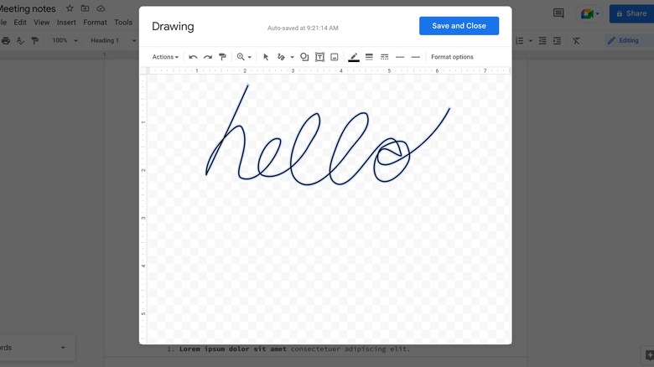Viewport: 654px width, 367px height.
Task: Select the scribble line tool
Action: pos(281,57)
